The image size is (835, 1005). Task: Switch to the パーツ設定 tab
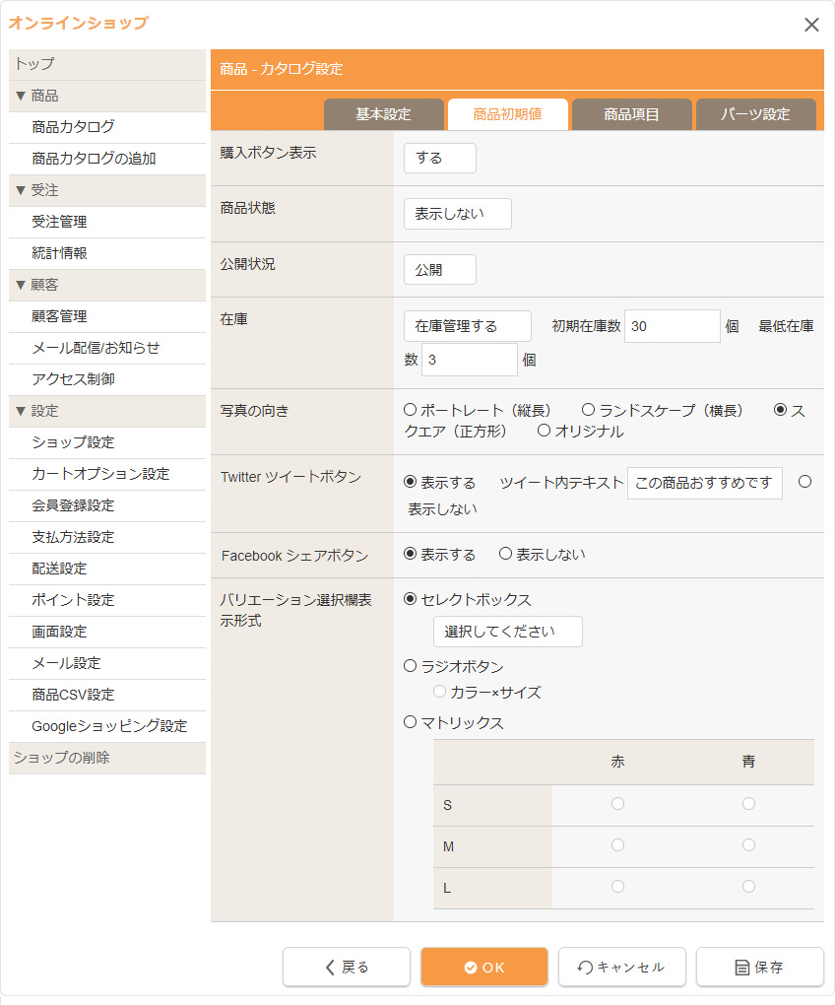click(x=755, y=114)
